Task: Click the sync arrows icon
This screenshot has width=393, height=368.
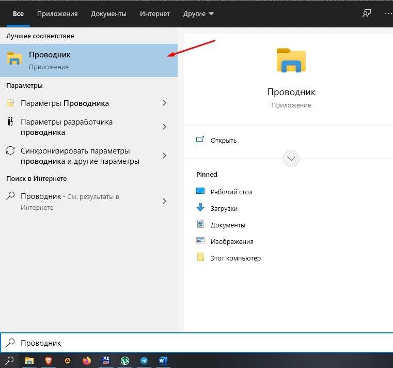Action: (10, 150)
